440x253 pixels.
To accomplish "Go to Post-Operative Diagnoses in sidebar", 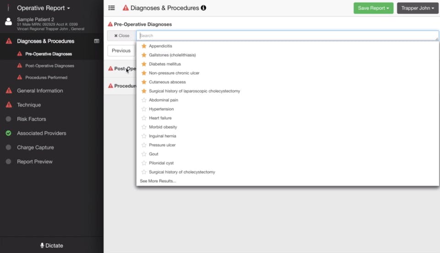I will coord(49,66).
